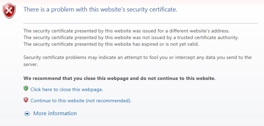Viewport: 264px width, 126px height.
Task: Show More information via its text label
Action: [x=55, y=113]
